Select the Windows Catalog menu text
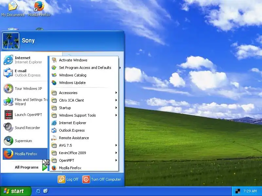The image size is (262, 196). (72, 75)
